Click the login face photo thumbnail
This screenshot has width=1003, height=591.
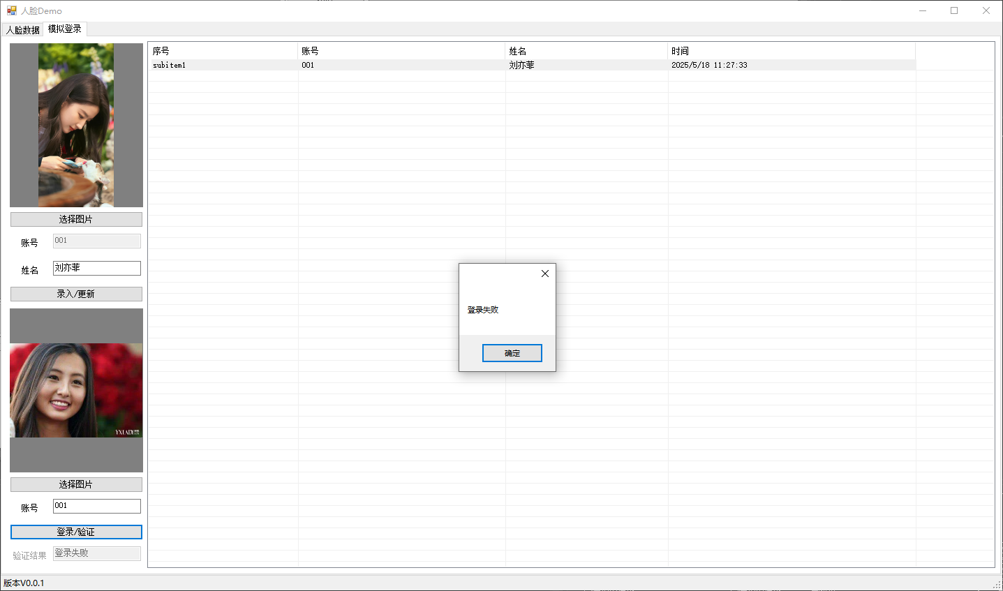(76, 390)
